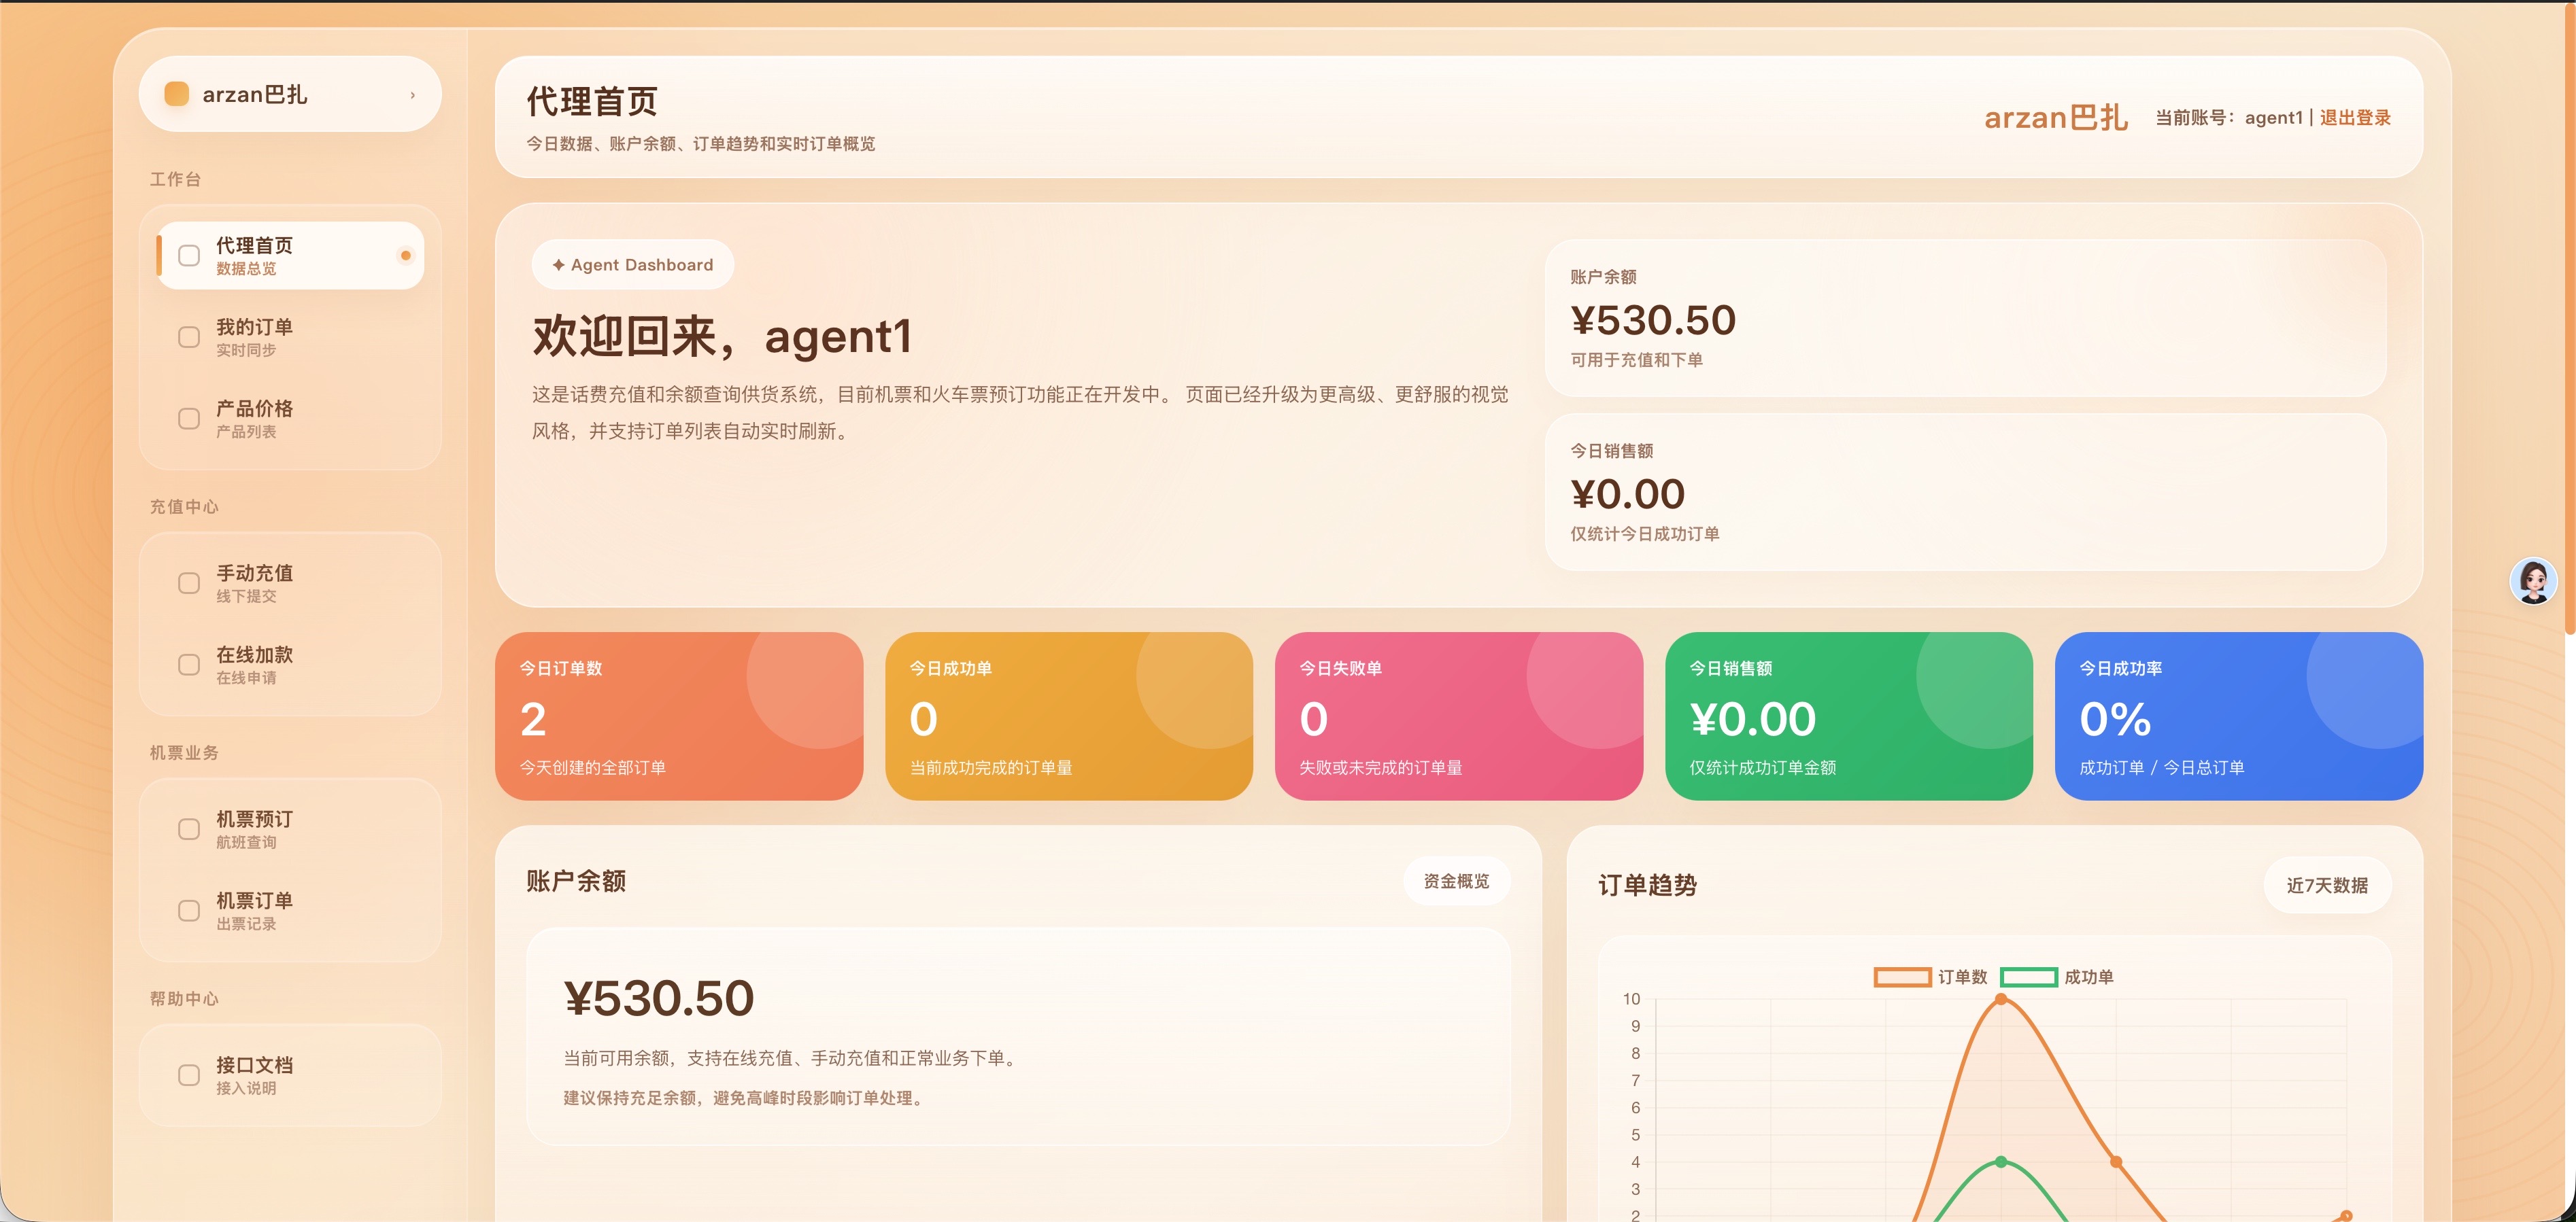Expand the arzan巴扎 chevron arrow
The image size is (2576, 1222).
point(412,95)
